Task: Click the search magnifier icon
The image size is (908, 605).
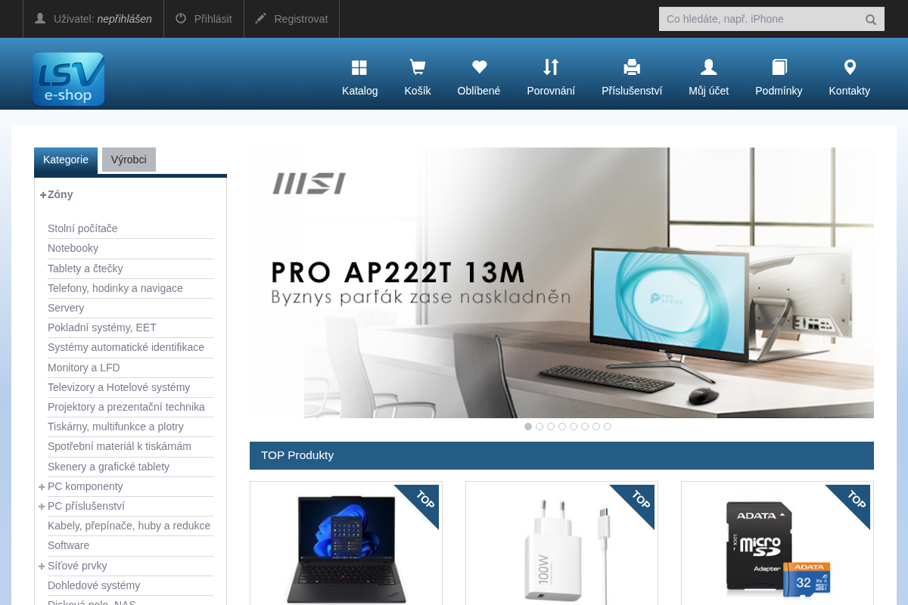Action: 871,20
